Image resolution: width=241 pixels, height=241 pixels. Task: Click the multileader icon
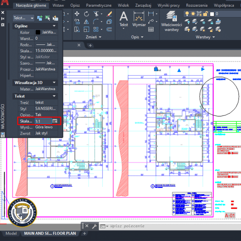coord(151,22)
